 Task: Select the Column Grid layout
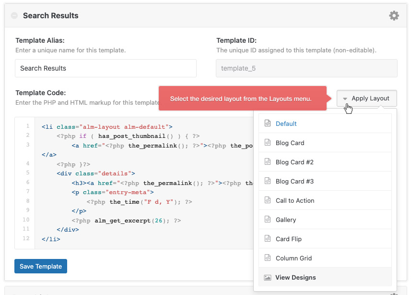coord(325,258)
